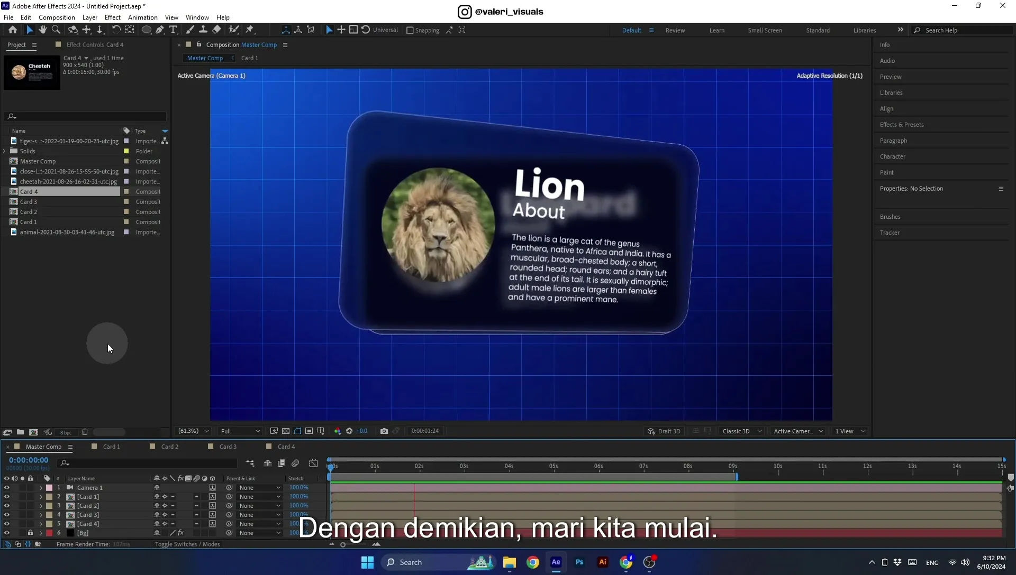
Task: Hide the Camera 1 layer visibility
Action: pos(7,488)
